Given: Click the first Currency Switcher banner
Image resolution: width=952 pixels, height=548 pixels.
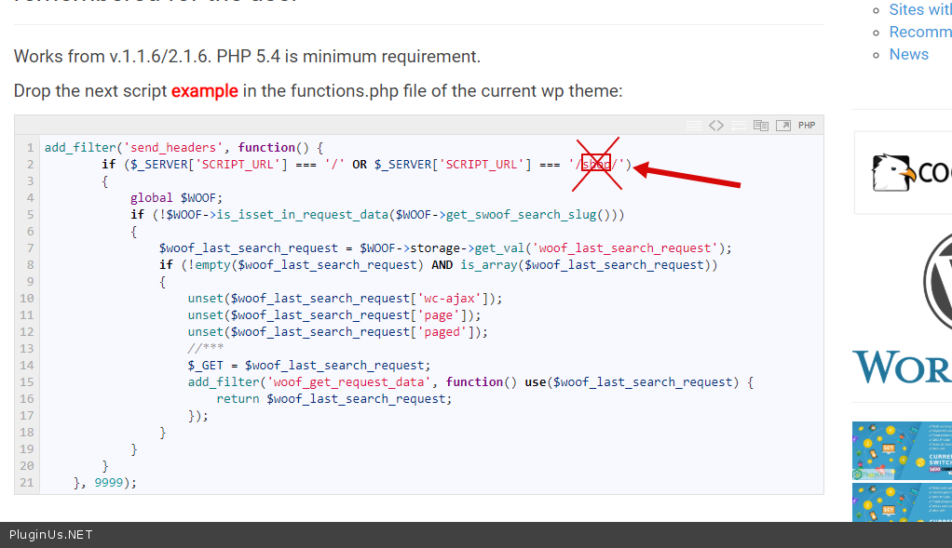Looking at the screenshot, I should [902, 451].
